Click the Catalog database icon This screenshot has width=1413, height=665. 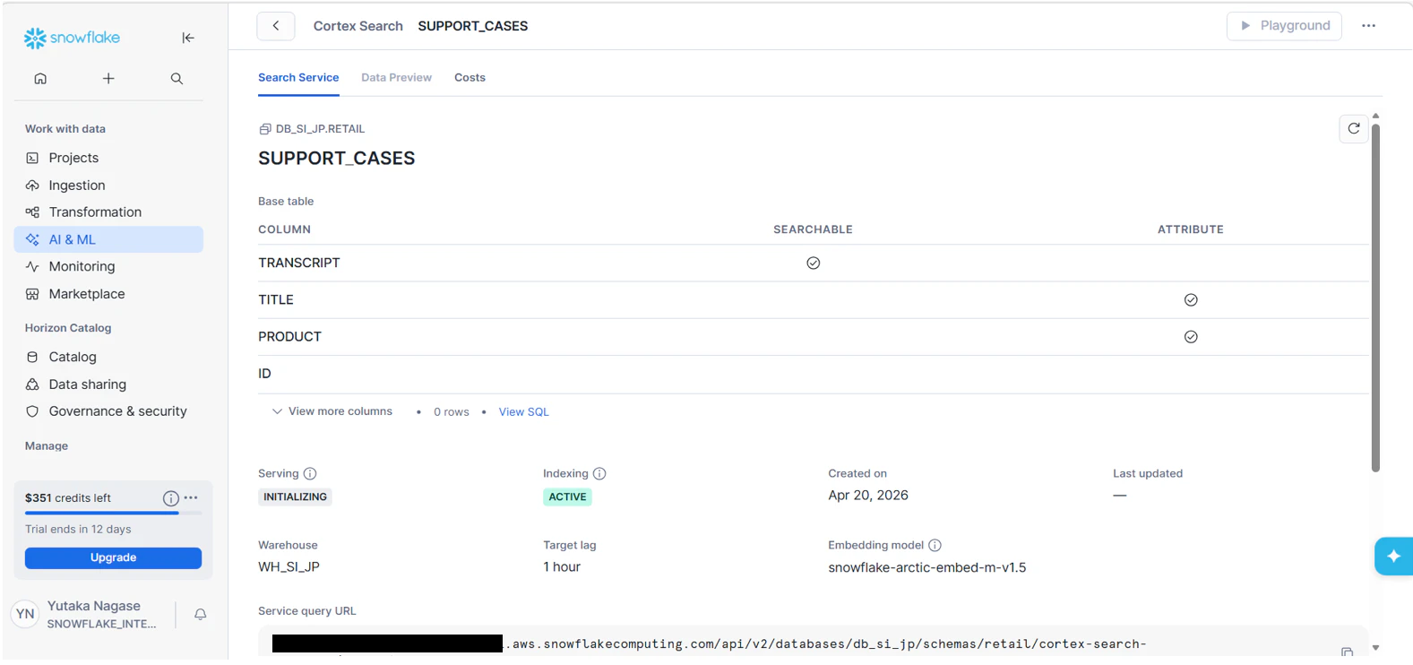point(32,357)
